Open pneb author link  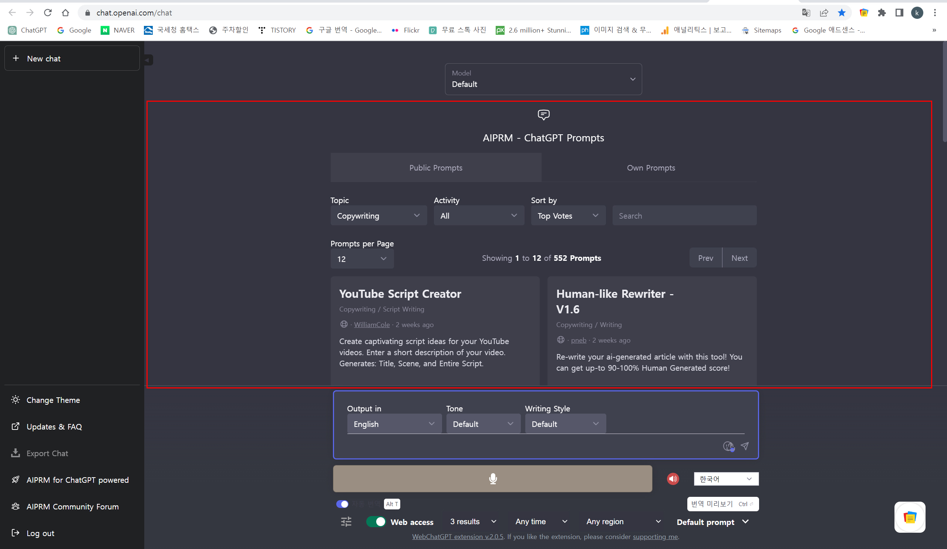pos(578,340)
